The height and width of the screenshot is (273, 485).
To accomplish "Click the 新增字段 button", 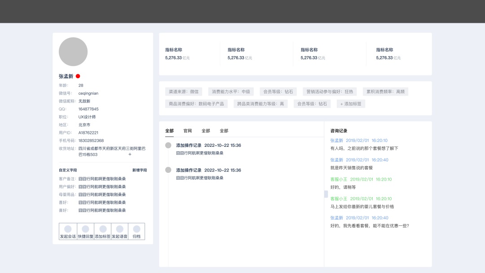I will [139, 170].
